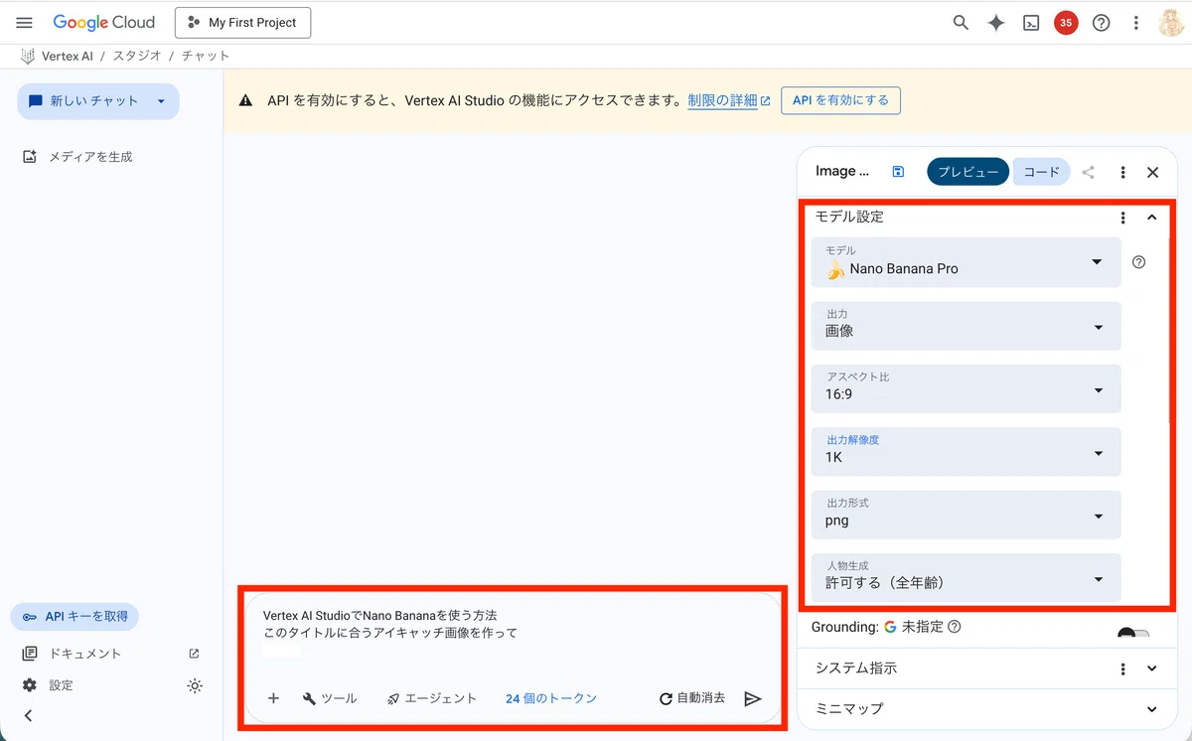Screen dimensions: 1192x741
Task: Click the user account avatar
Action: [1172, 23]
